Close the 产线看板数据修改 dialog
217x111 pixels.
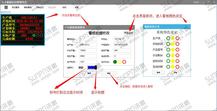132,27
